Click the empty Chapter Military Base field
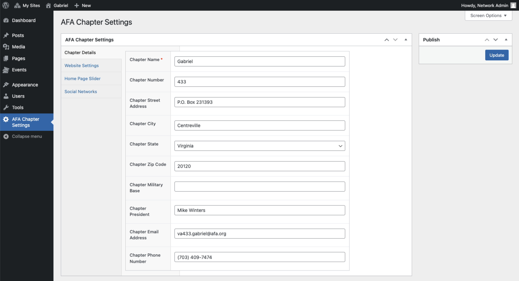 tap(260, 187)
